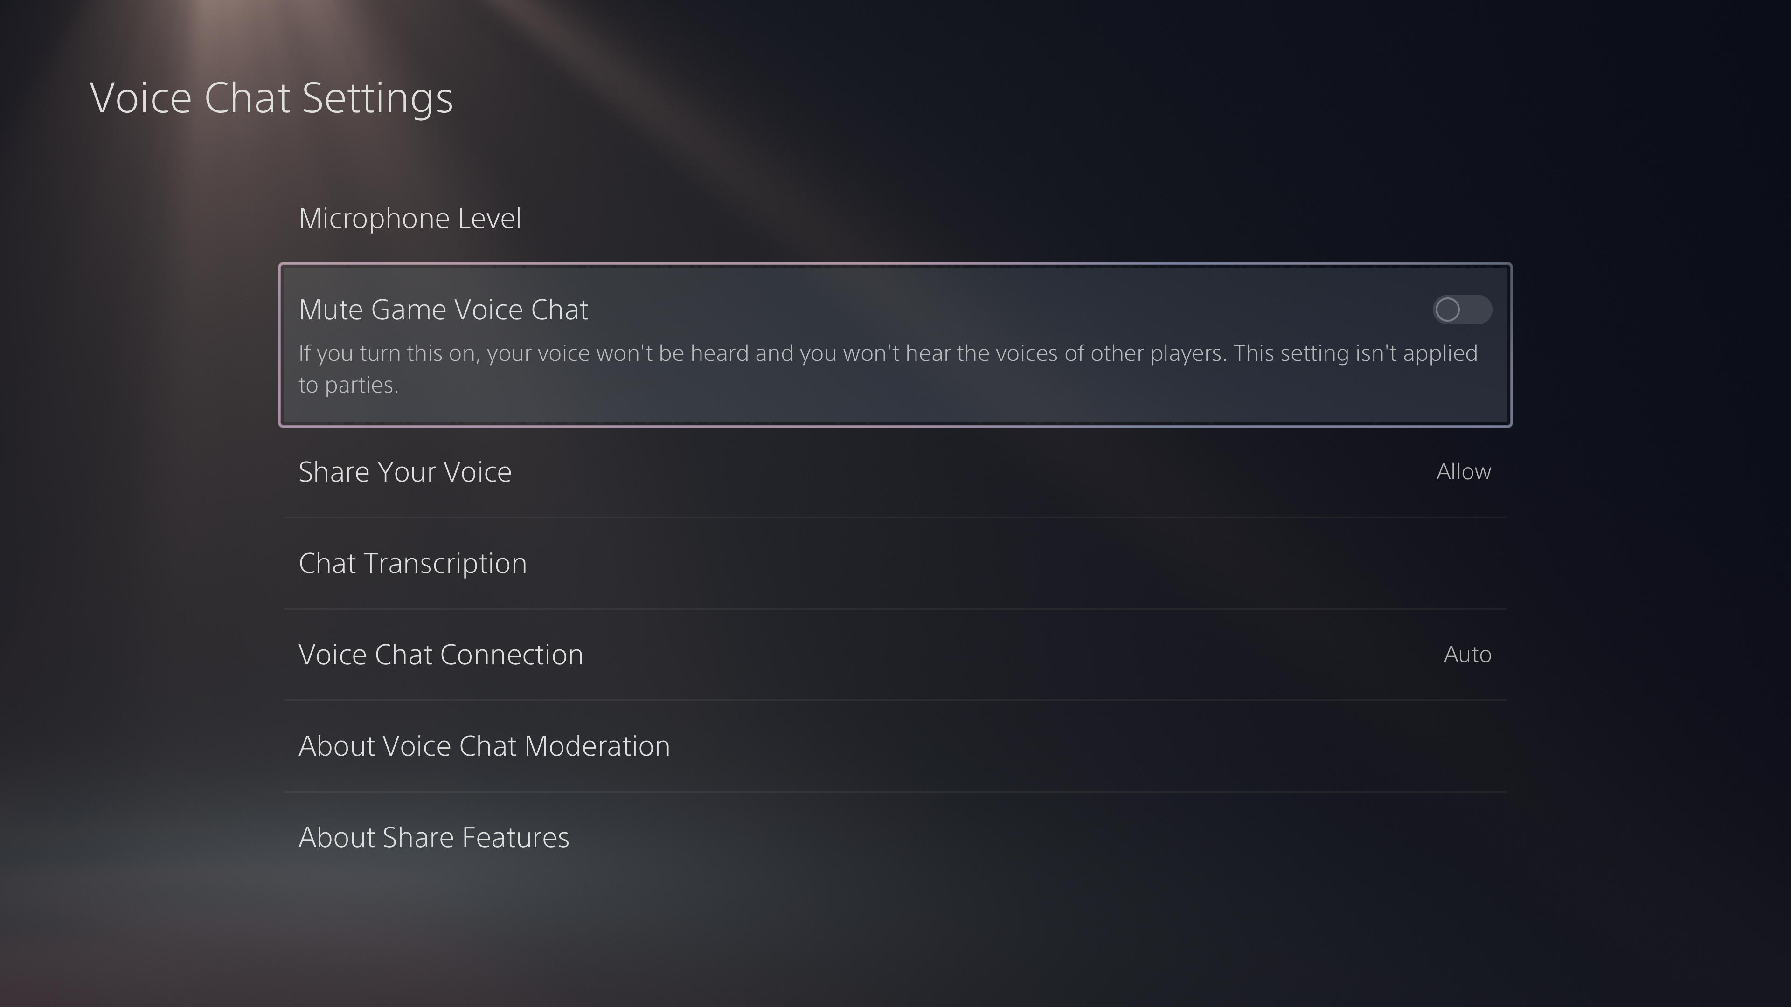Click the words 'to parties.' in the description

coord(348,385)
